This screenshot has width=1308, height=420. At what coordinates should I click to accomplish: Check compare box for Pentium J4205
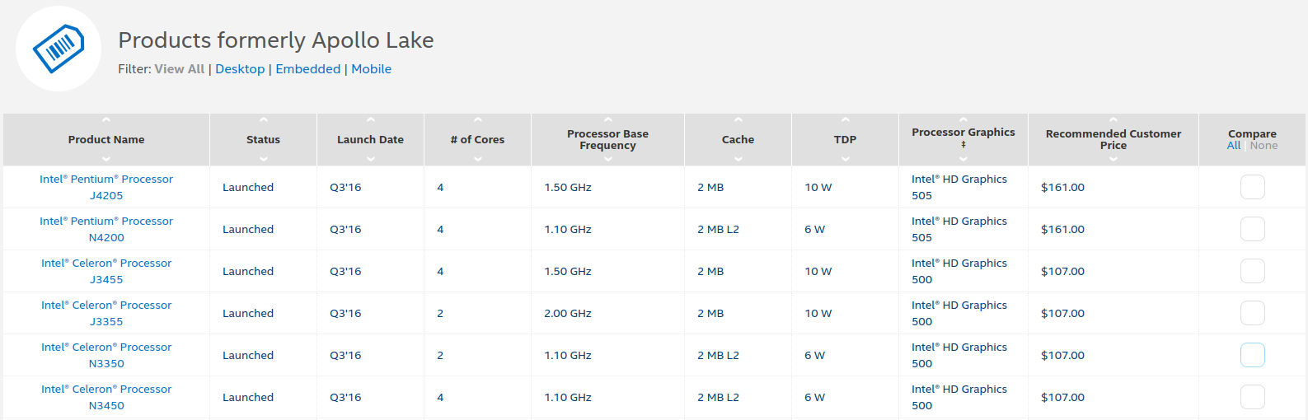pos(1252,187)
